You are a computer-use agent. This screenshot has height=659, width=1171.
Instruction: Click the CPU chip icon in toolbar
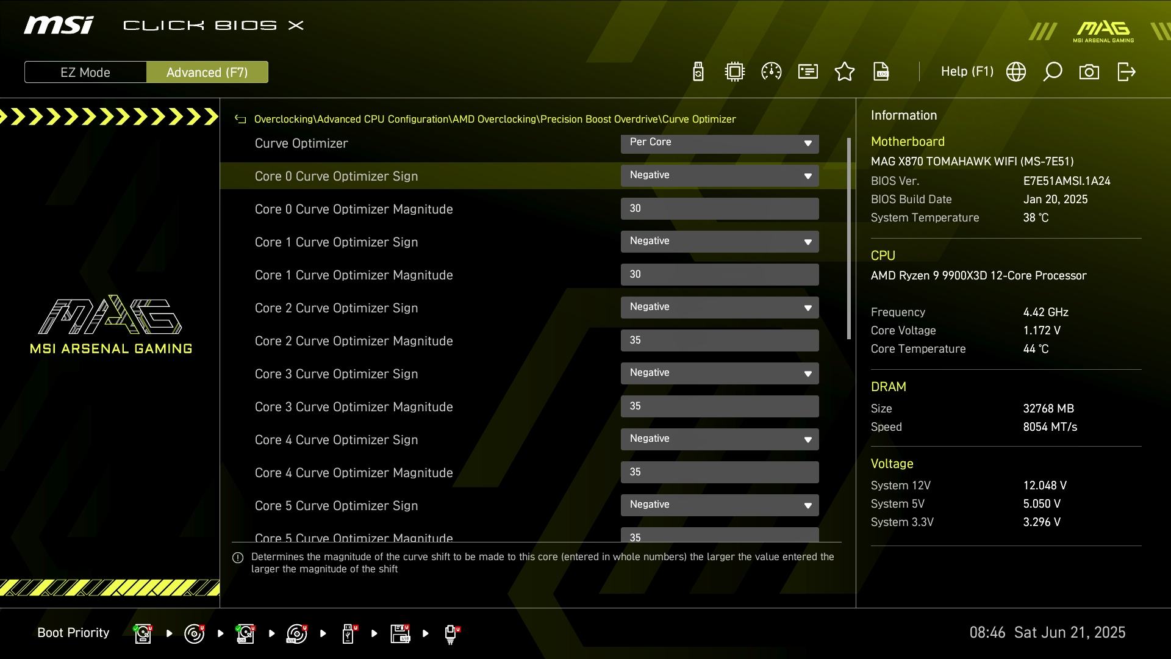[735, 72]
